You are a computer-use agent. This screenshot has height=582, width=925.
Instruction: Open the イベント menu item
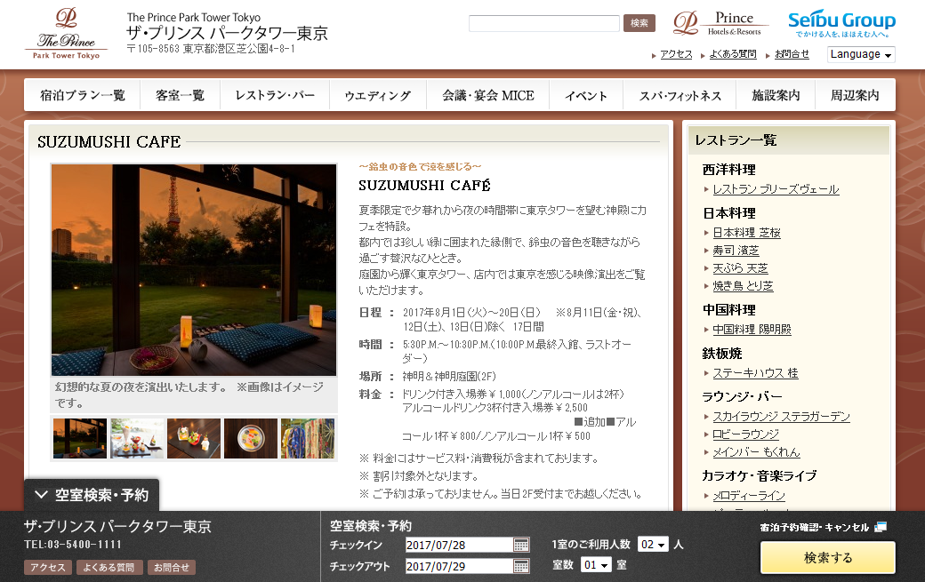coord(586,95)
